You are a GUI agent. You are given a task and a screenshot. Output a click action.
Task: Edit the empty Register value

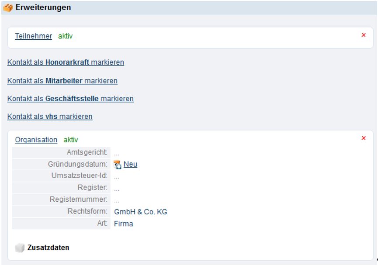click(117, 189)
